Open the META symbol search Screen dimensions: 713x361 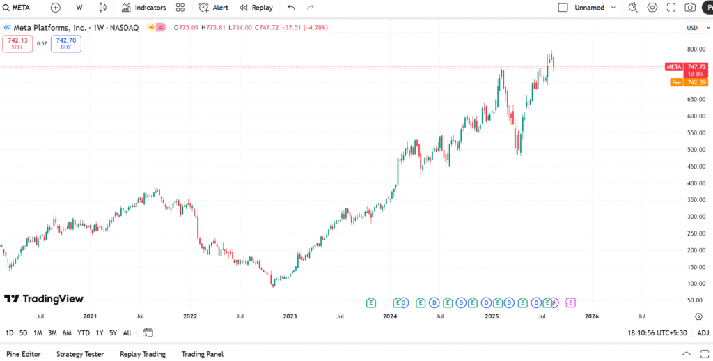click(17, 7)
